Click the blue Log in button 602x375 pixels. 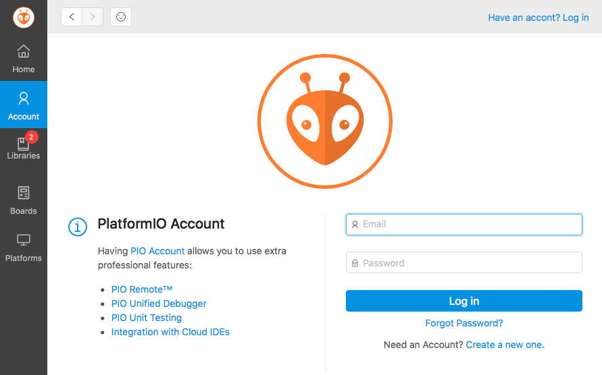pos(463,301)
